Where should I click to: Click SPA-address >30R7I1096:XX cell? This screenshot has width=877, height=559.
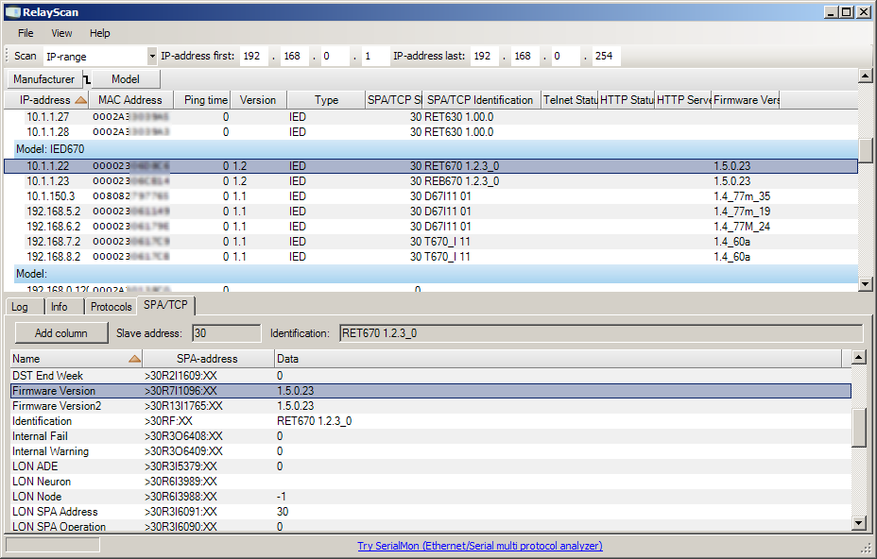(181, 391)
